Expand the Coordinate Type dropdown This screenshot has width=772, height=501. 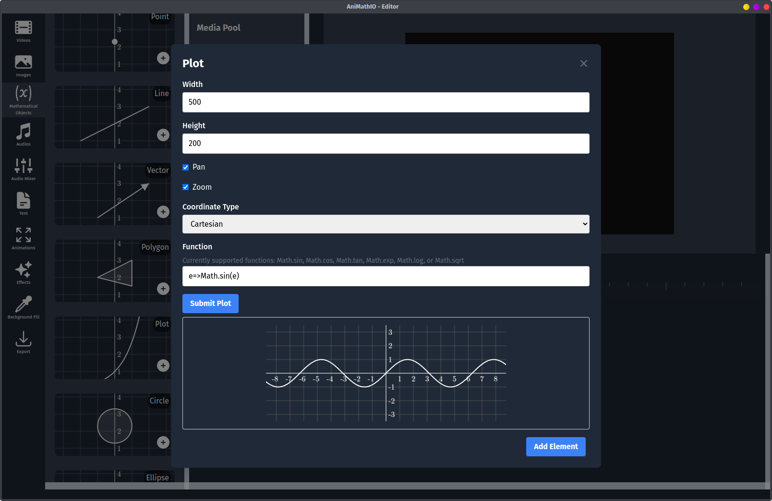point(386,224)
